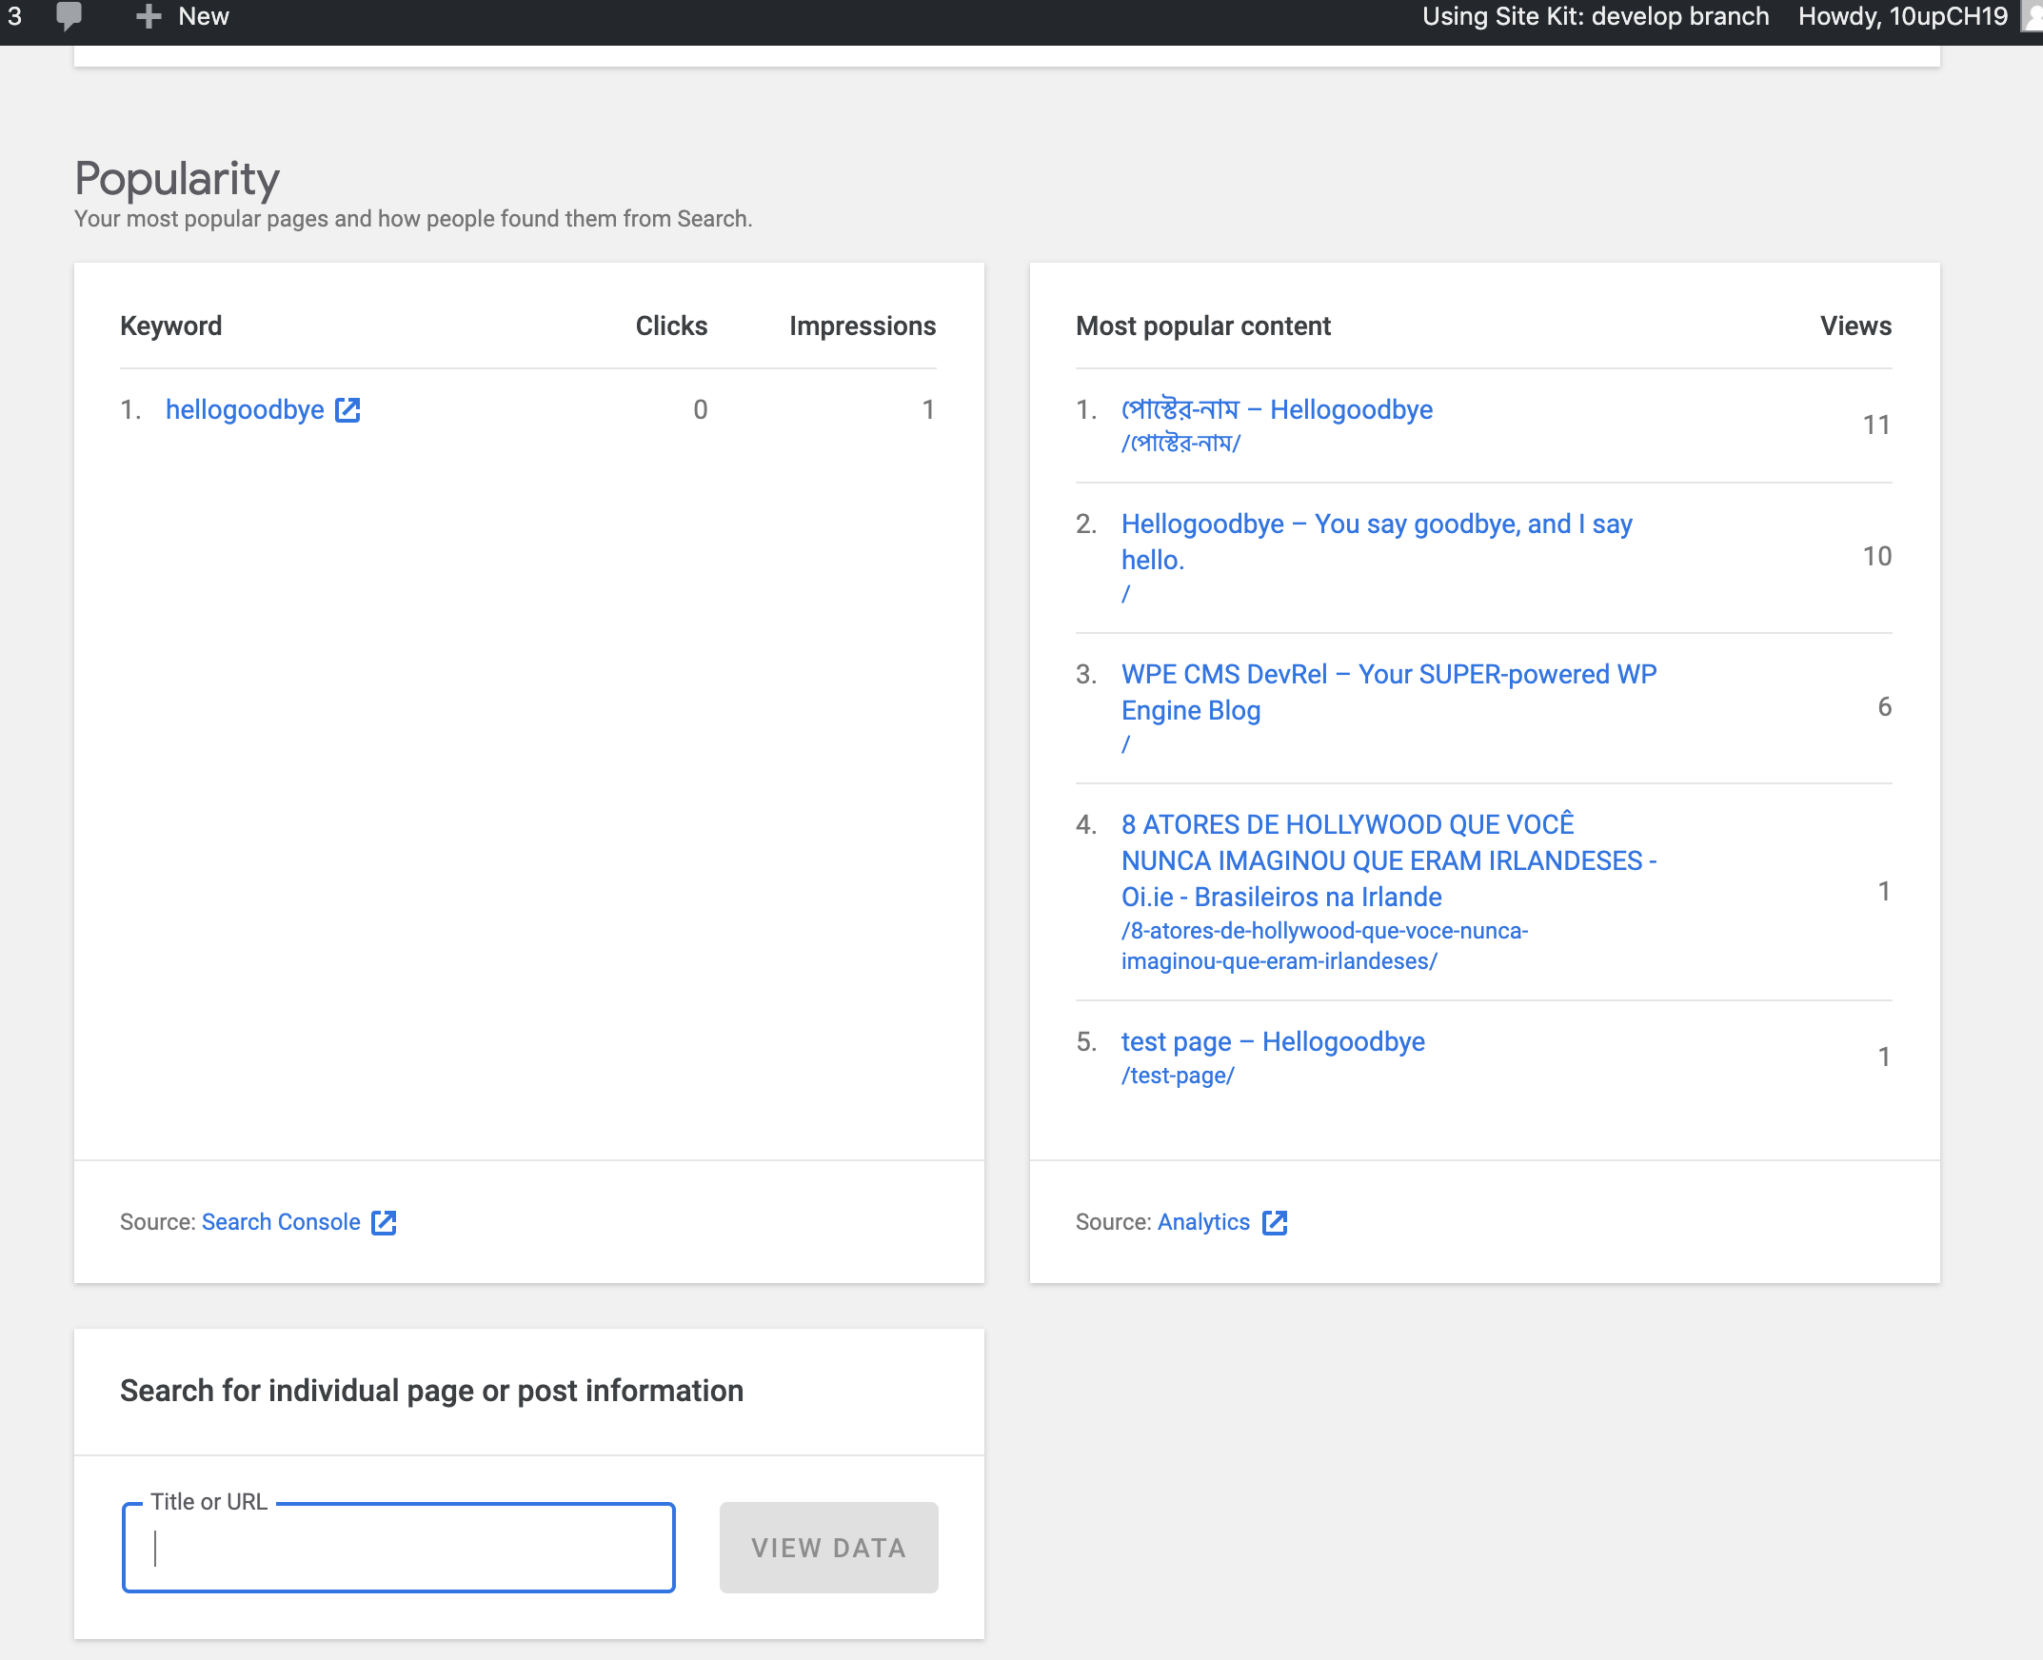The height and width of the screenshot is (1660, 2043).
Task: Click the Analytics source link
Action: tap(1203, 1222)
